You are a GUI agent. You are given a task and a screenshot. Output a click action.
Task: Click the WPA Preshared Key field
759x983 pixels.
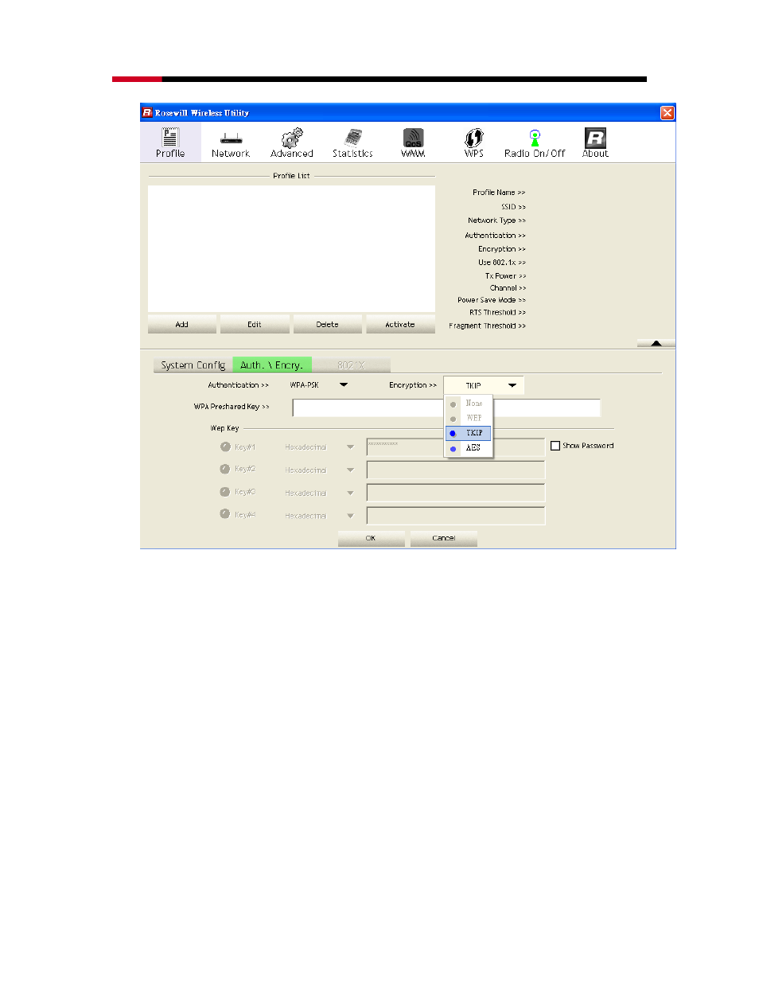(x=446, y=408)
